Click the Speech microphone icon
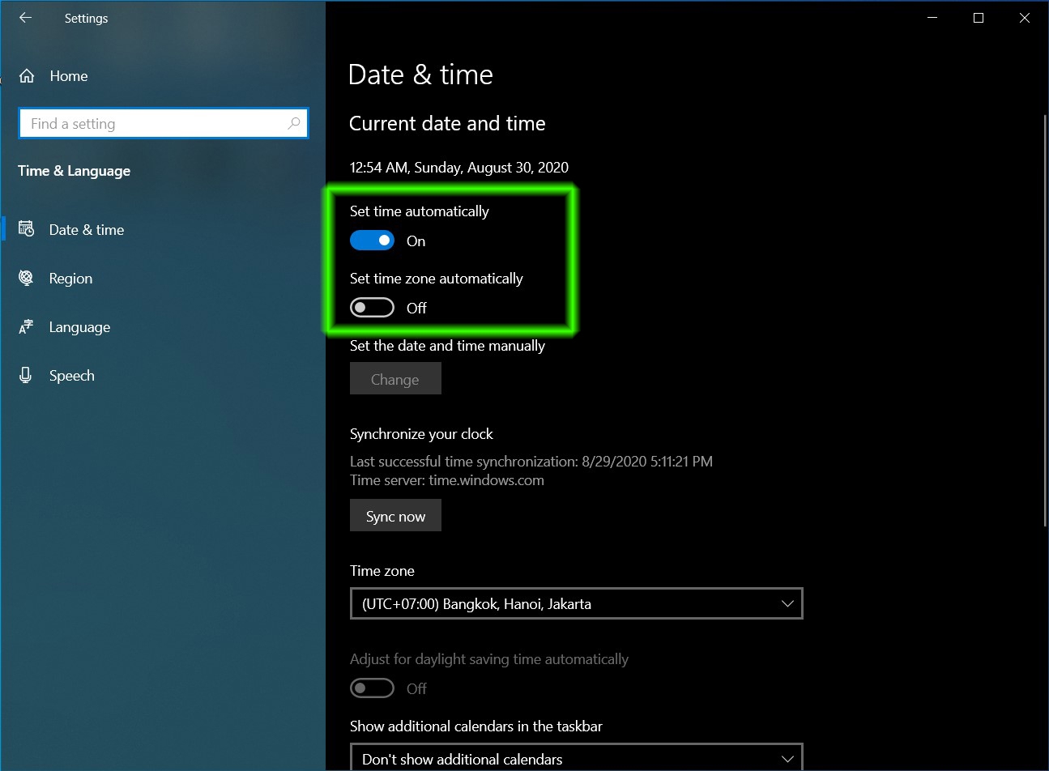1049x771 pixels. [26, 376]
